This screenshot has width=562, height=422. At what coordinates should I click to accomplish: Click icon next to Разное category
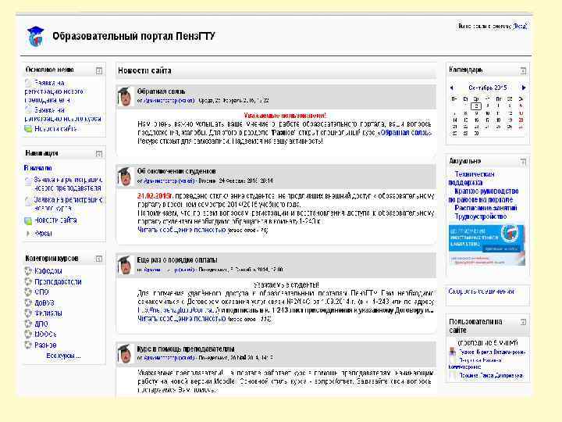[x=28, y=345]
